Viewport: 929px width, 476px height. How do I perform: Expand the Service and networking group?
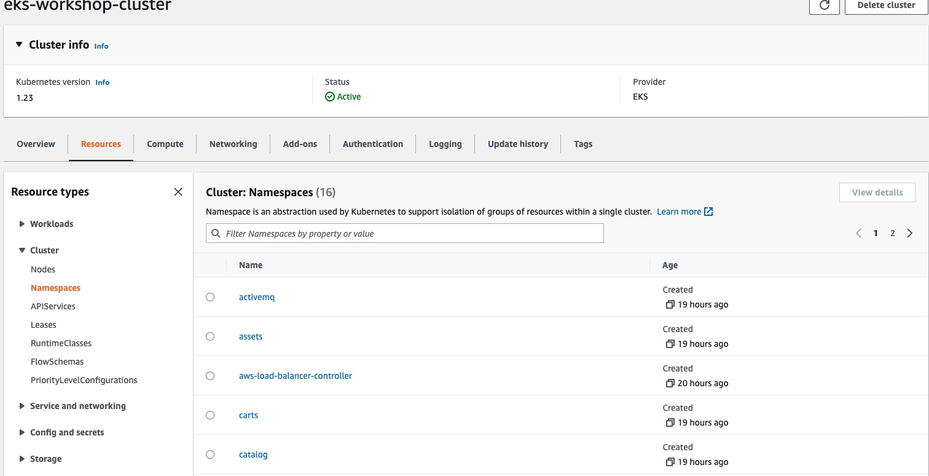pyautogui.click(x=23, y=406)
